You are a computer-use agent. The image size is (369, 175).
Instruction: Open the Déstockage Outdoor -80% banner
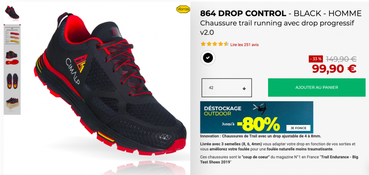tap(257, 117)
